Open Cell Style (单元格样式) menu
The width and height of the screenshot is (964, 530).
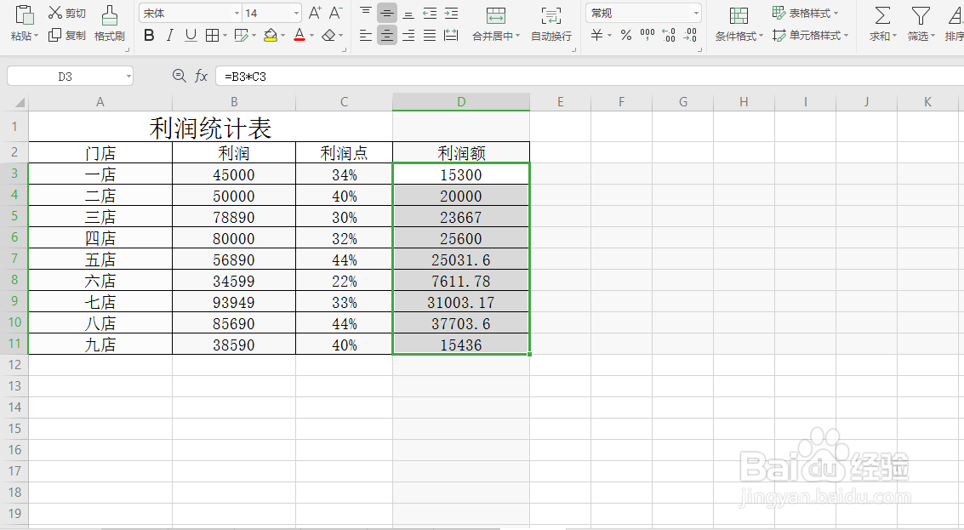point(810,35)
